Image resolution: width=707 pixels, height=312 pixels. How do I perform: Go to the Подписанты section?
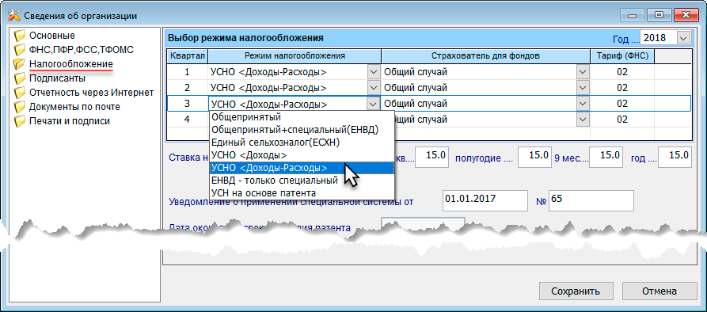click(57, 78)
